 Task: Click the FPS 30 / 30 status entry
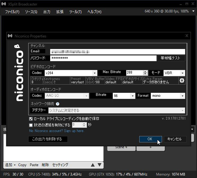[x=13, y=174]
